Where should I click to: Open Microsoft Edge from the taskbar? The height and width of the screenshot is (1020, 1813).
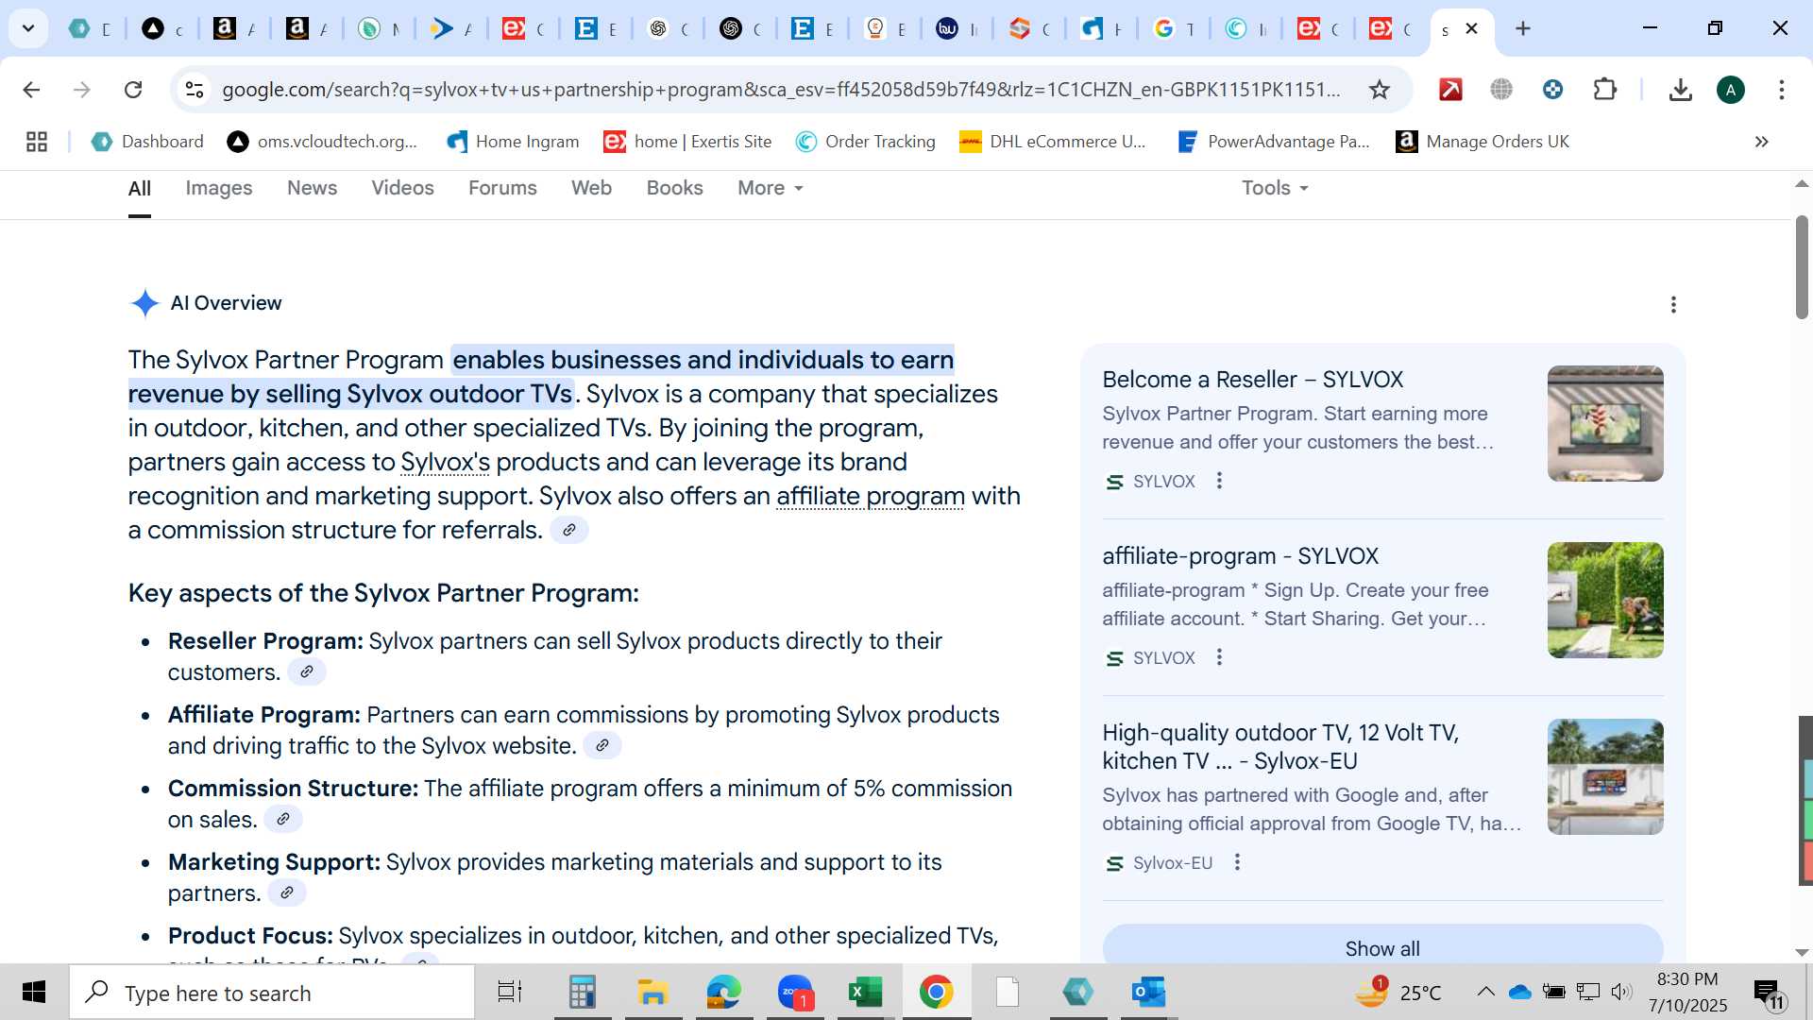pos(723,993)
